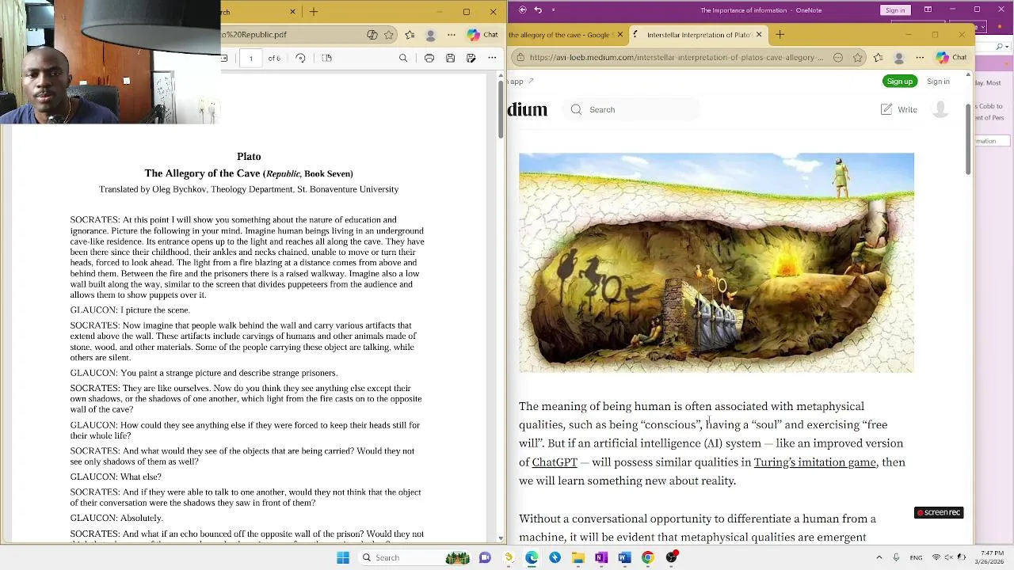Open the favorites list in PDF browser window

(x=410, y=35)
